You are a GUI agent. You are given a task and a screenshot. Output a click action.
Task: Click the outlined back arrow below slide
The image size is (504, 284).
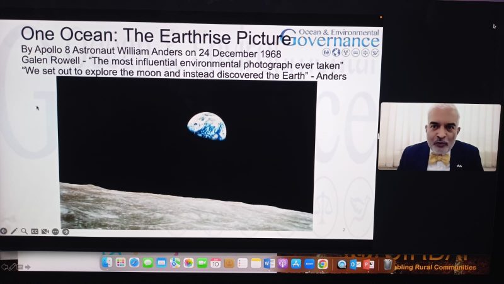(x=4, y=266)
